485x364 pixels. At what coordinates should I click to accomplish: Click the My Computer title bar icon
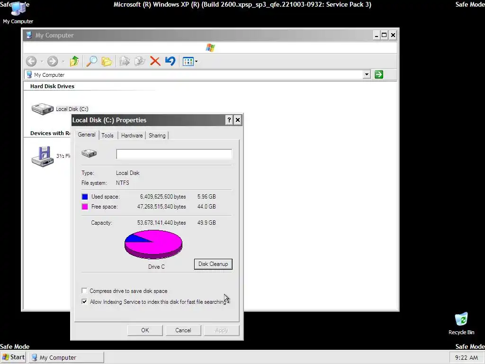pyautogui.click(x=29, y=35)
